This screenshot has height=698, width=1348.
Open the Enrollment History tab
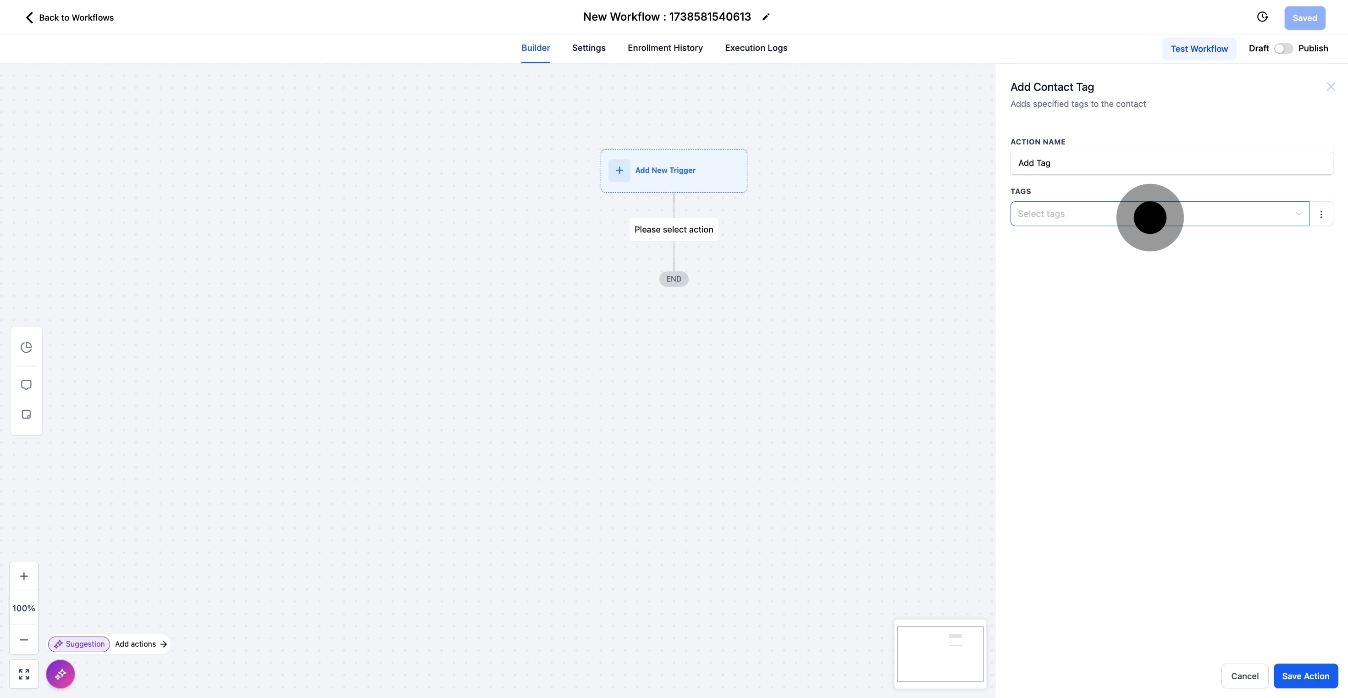[665, 48]
